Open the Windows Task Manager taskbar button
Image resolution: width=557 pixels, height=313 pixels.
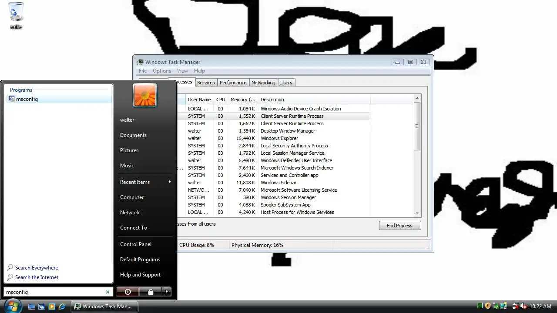coord(104,306)
